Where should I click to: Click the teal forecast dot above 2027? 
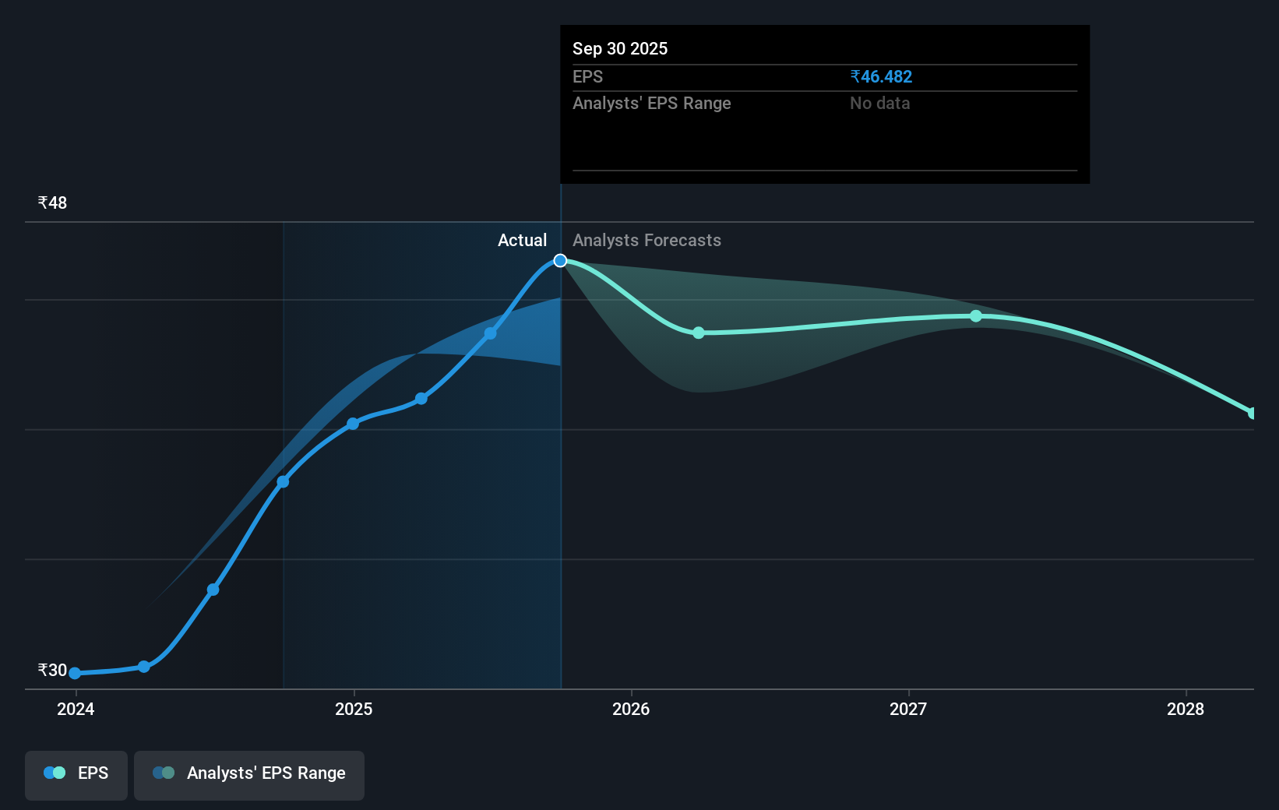coord(975,315)
